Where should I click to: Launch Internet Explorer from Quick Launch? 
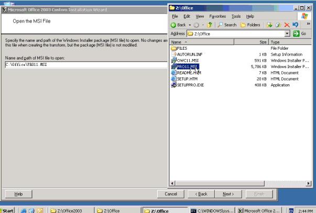tap(24, 210)
